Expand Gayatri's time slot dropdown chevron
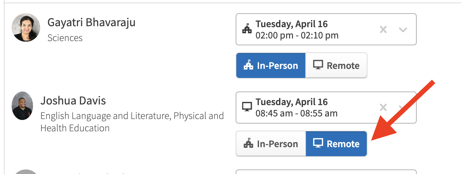Screen dimensions: 461x174 (x=403, y=30)
